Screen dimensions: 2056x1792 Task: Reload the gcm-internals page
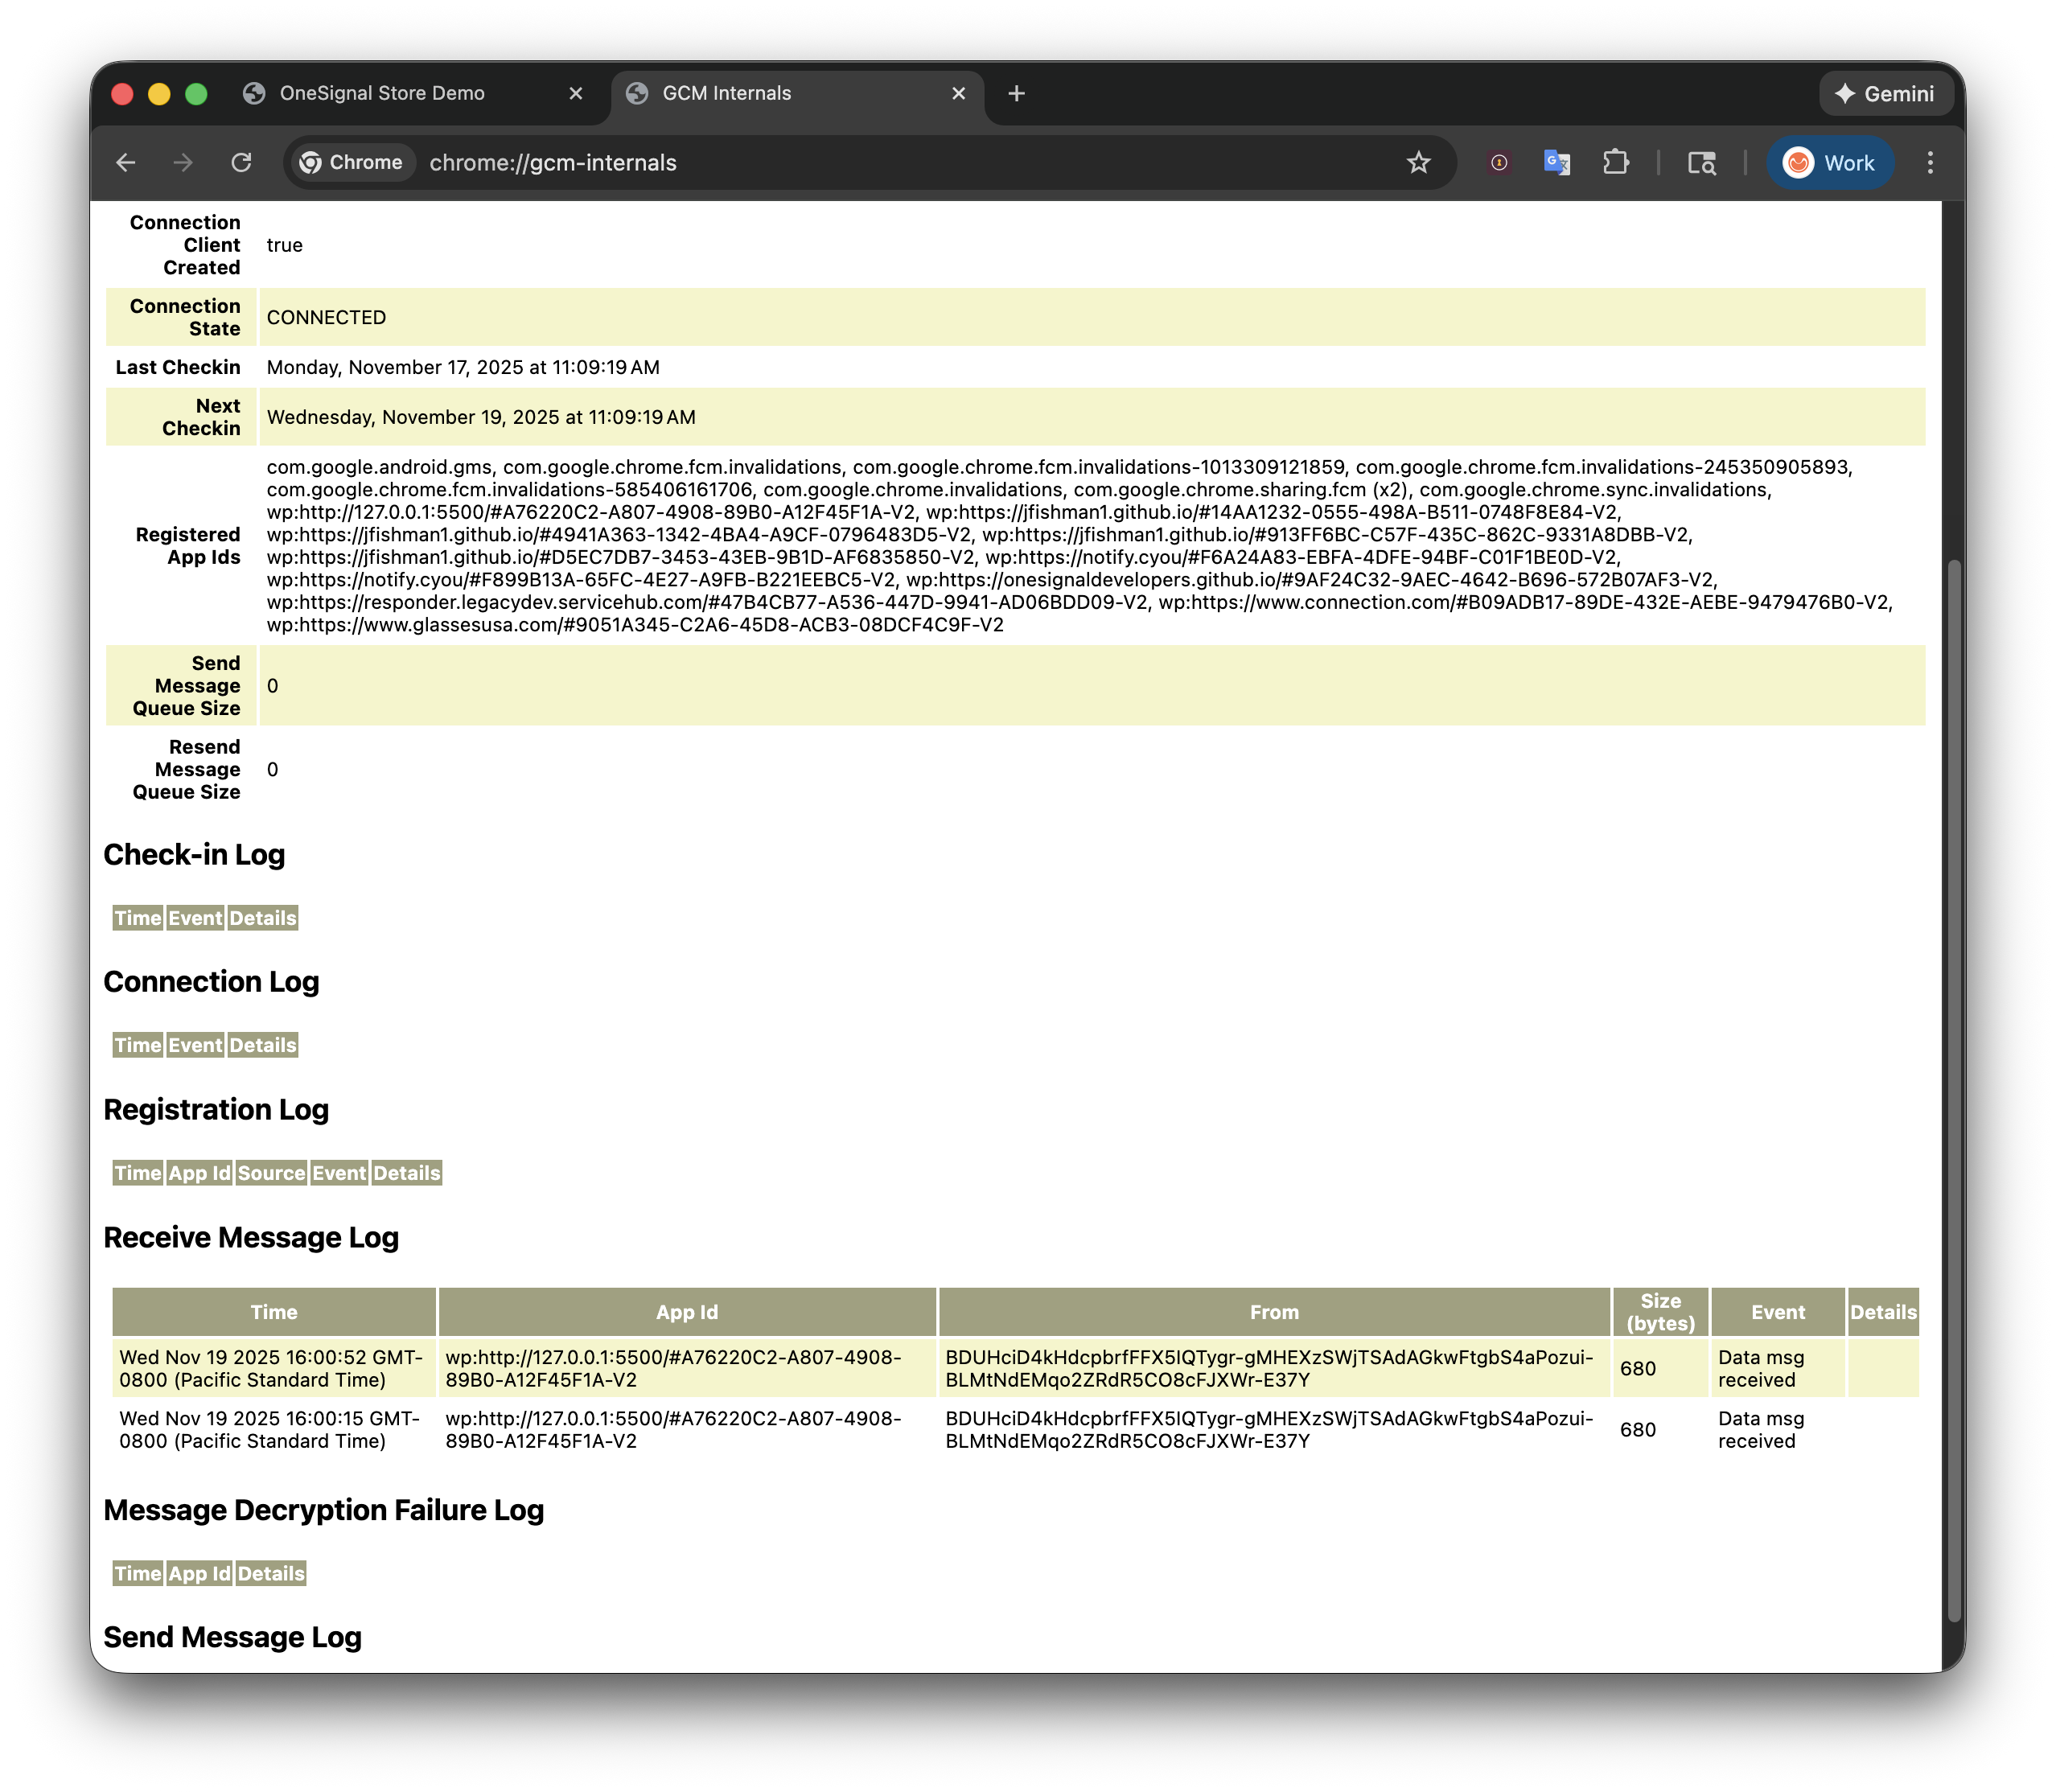pos(241,163)
